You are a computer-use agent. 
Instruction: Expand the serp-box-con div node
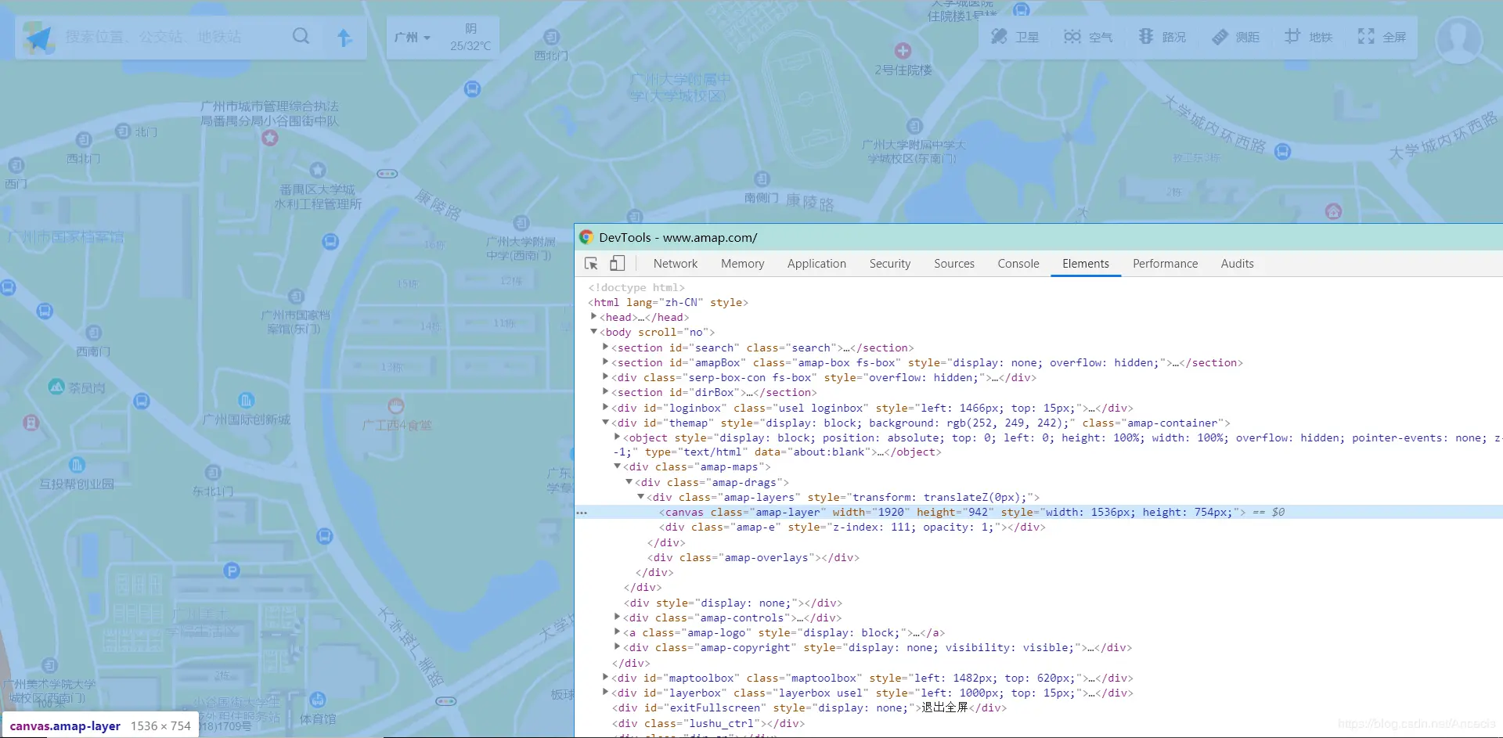[x=606, y=376]
